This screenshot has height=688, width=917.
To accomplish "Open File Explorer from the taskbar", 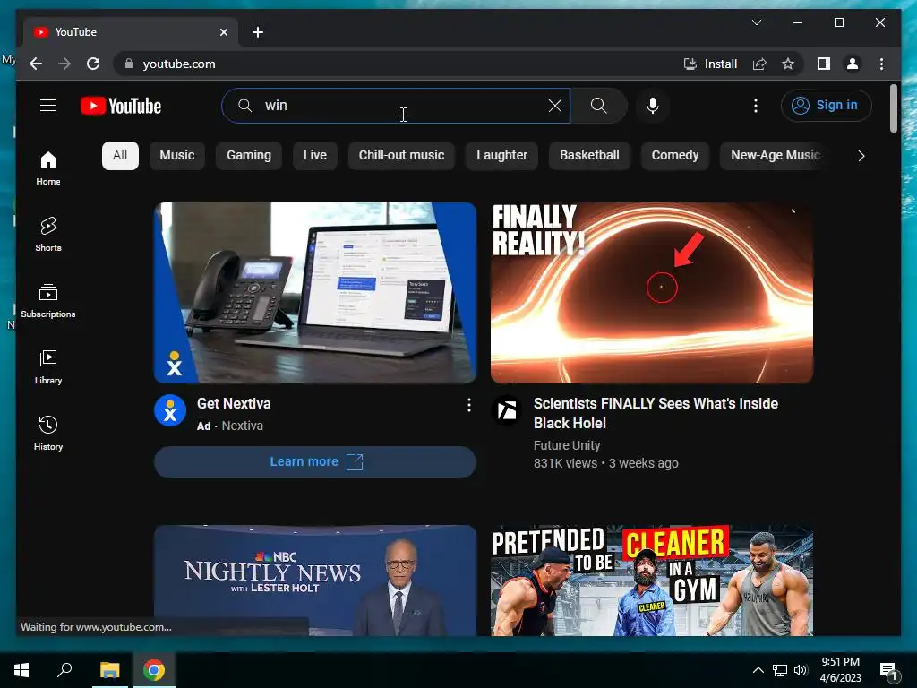I will [109, 670].
